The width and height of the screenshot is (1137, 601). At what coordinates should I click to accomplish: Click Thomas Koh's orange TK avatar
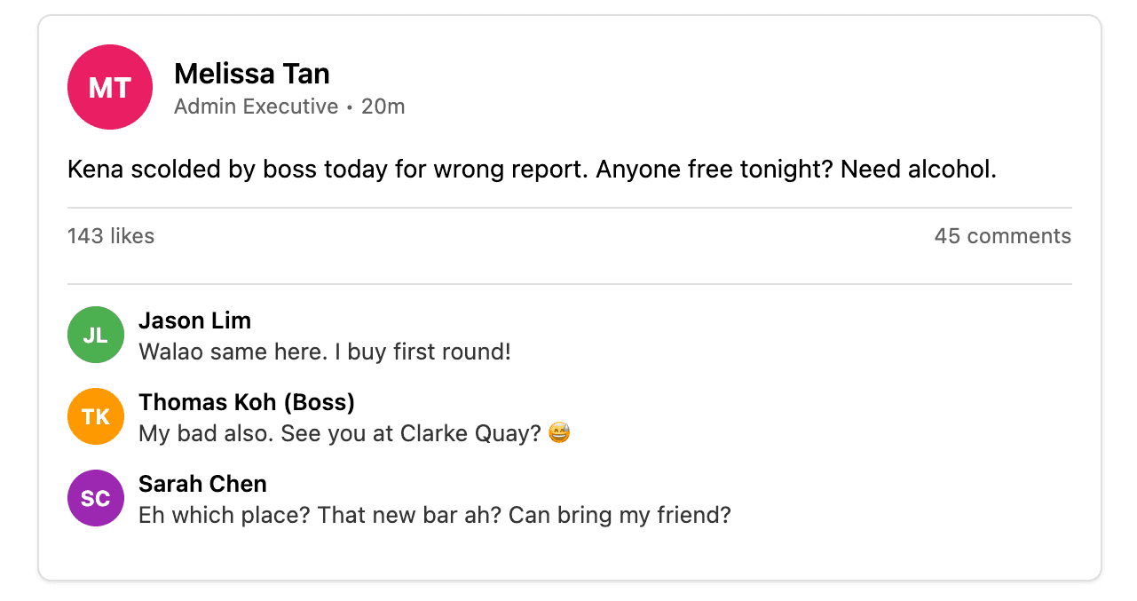coord(96,416)
